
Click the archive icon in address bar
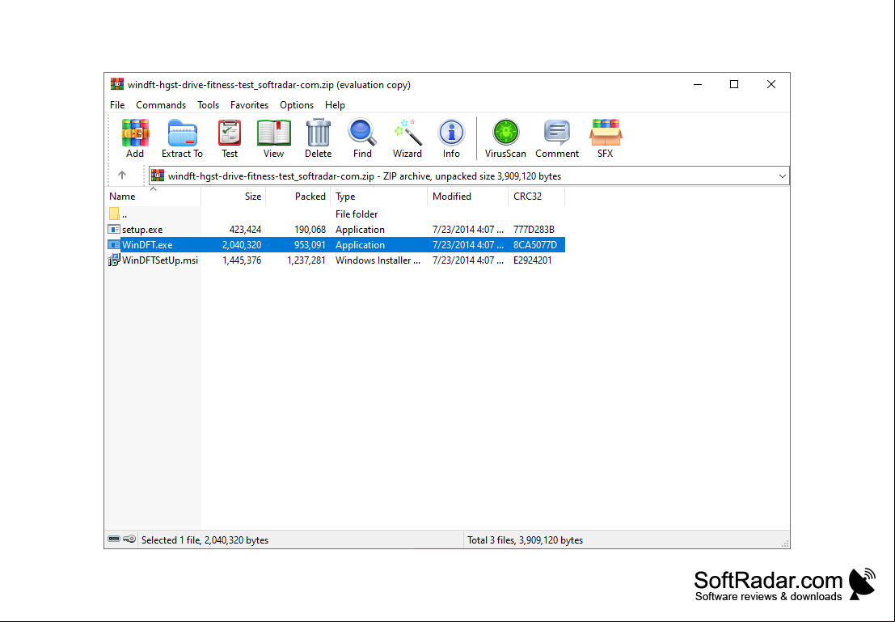(x=158, y=176)
